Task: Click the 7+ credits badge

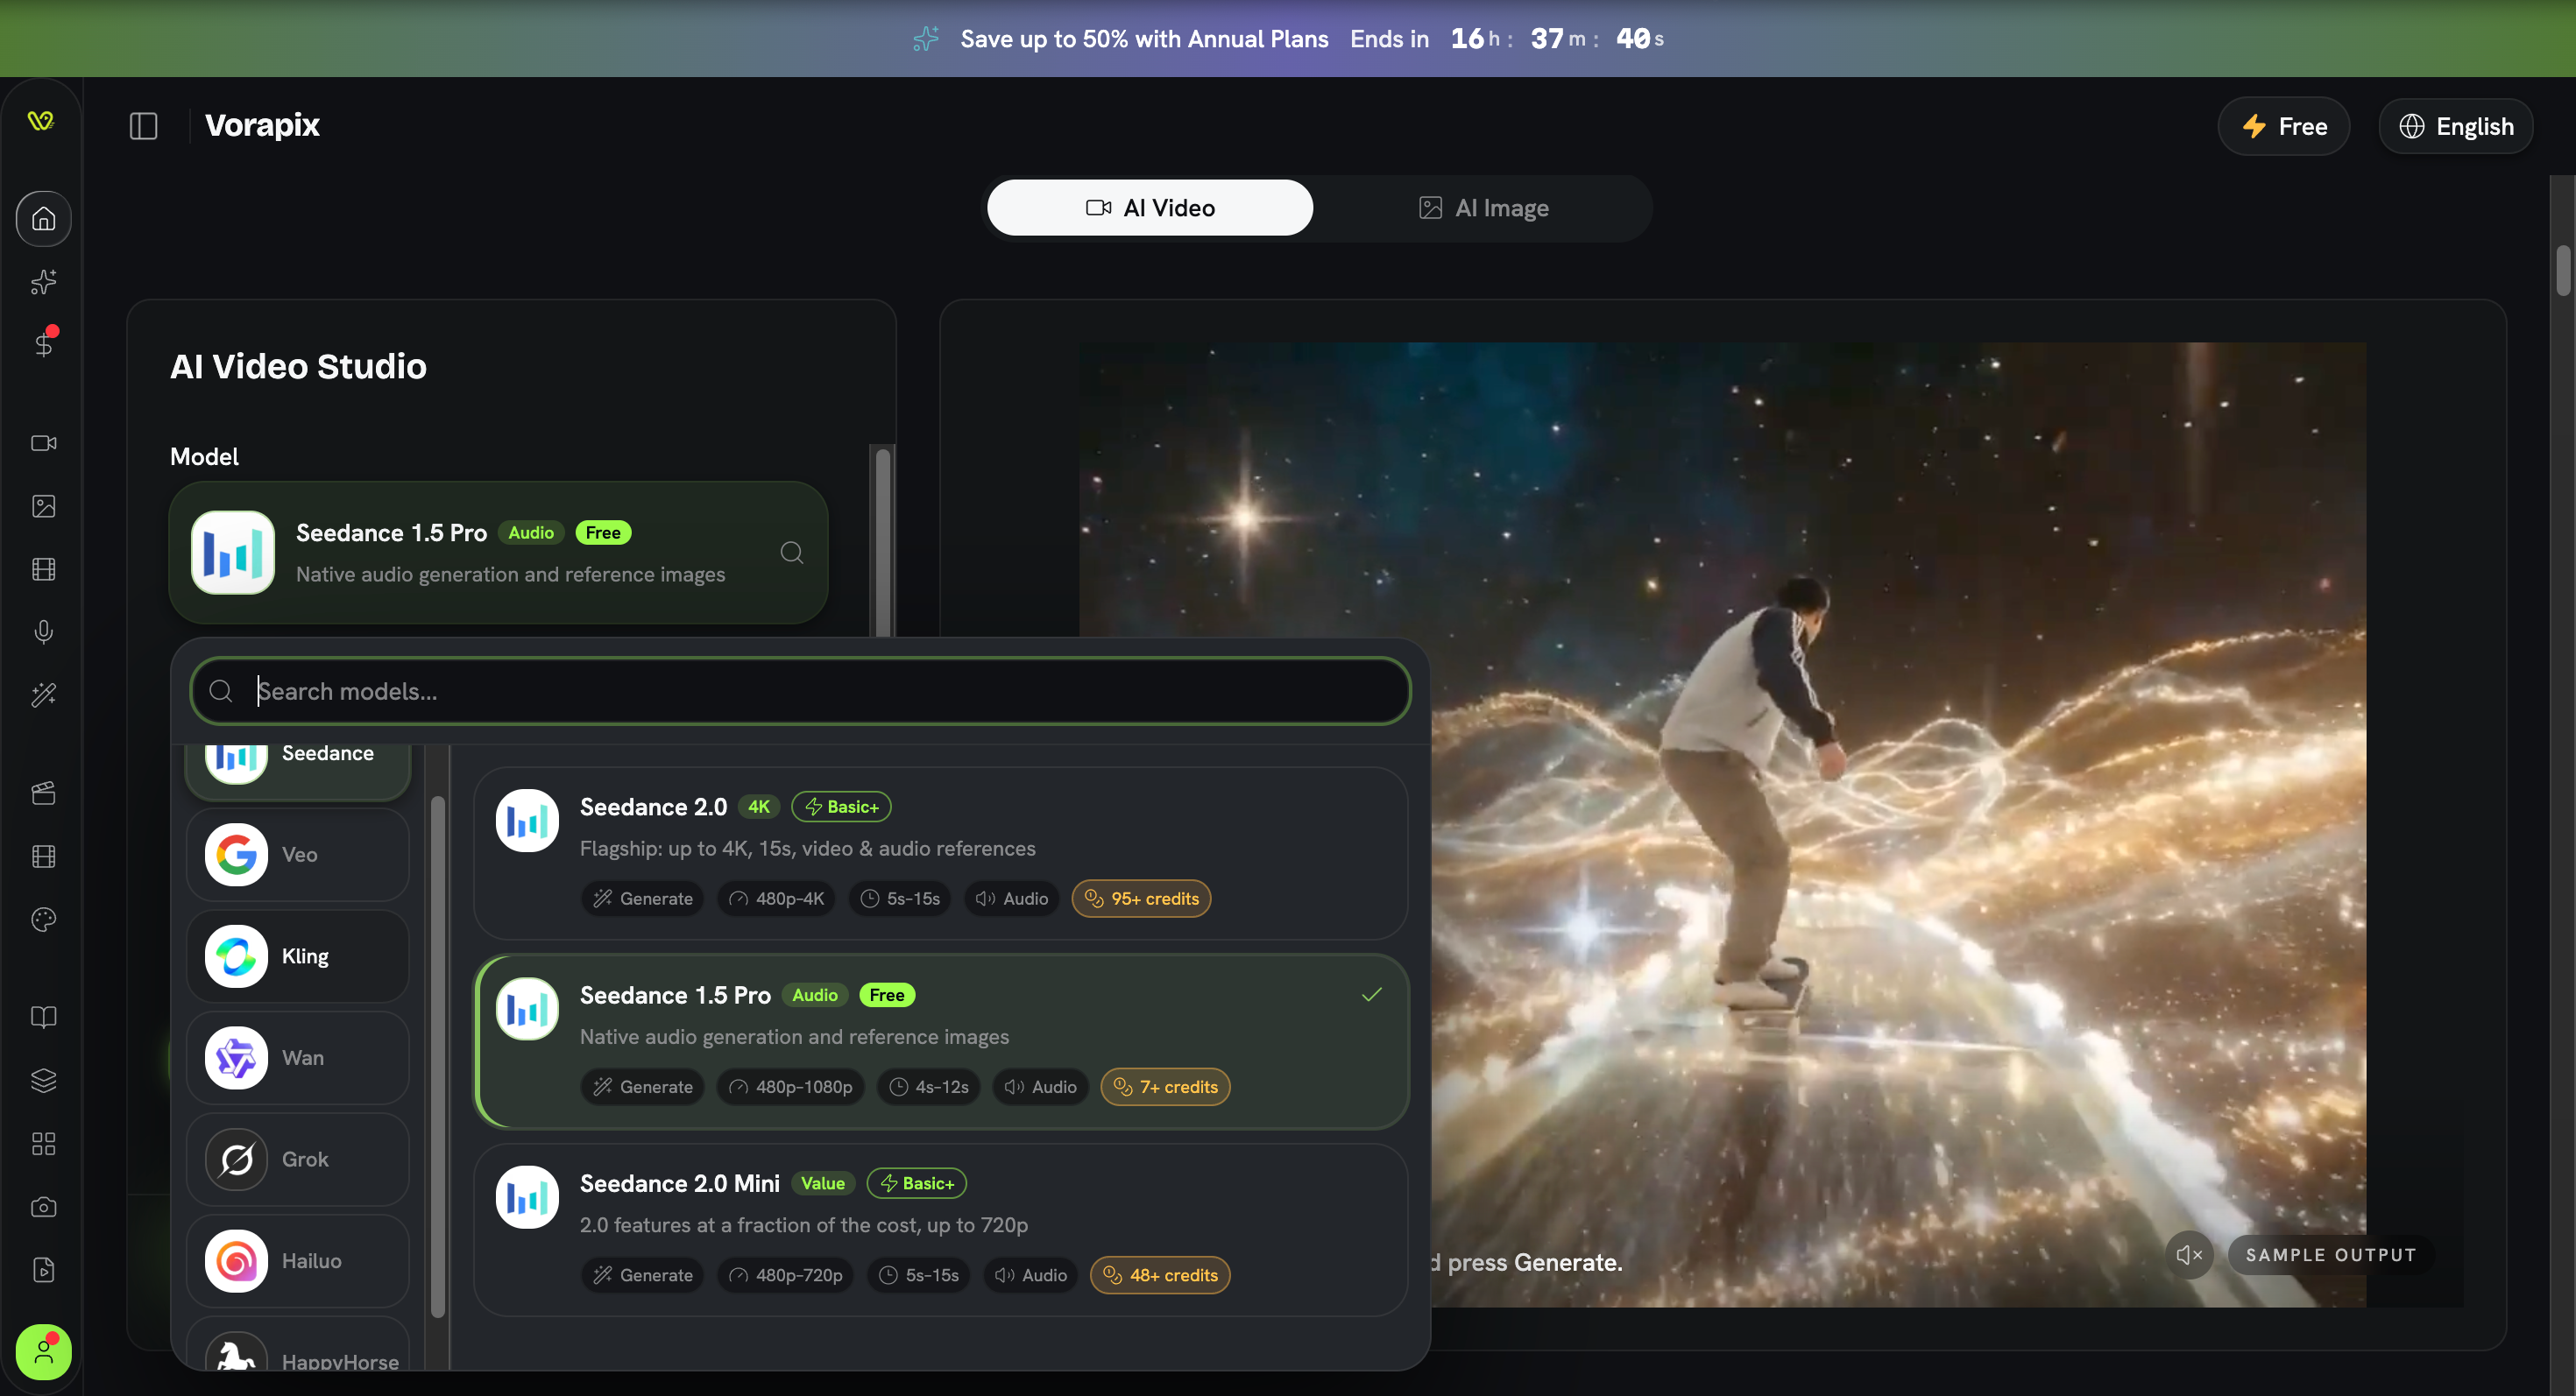Action: [1165, 1087]
